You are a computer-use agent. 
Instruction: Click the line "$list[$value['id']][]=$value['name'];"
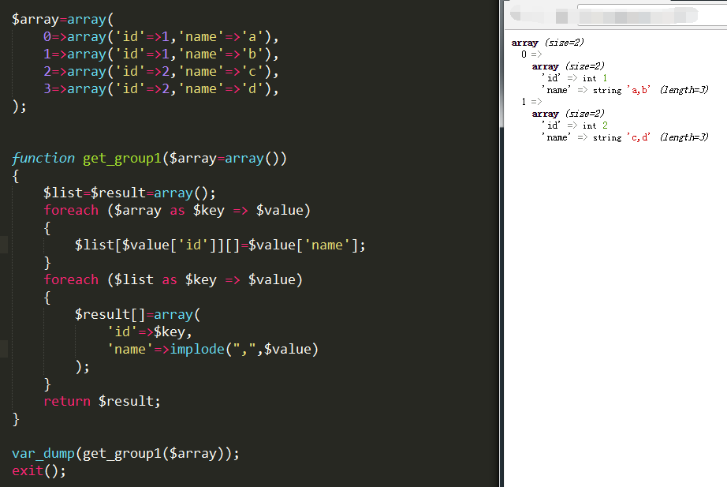coord(220,245)
